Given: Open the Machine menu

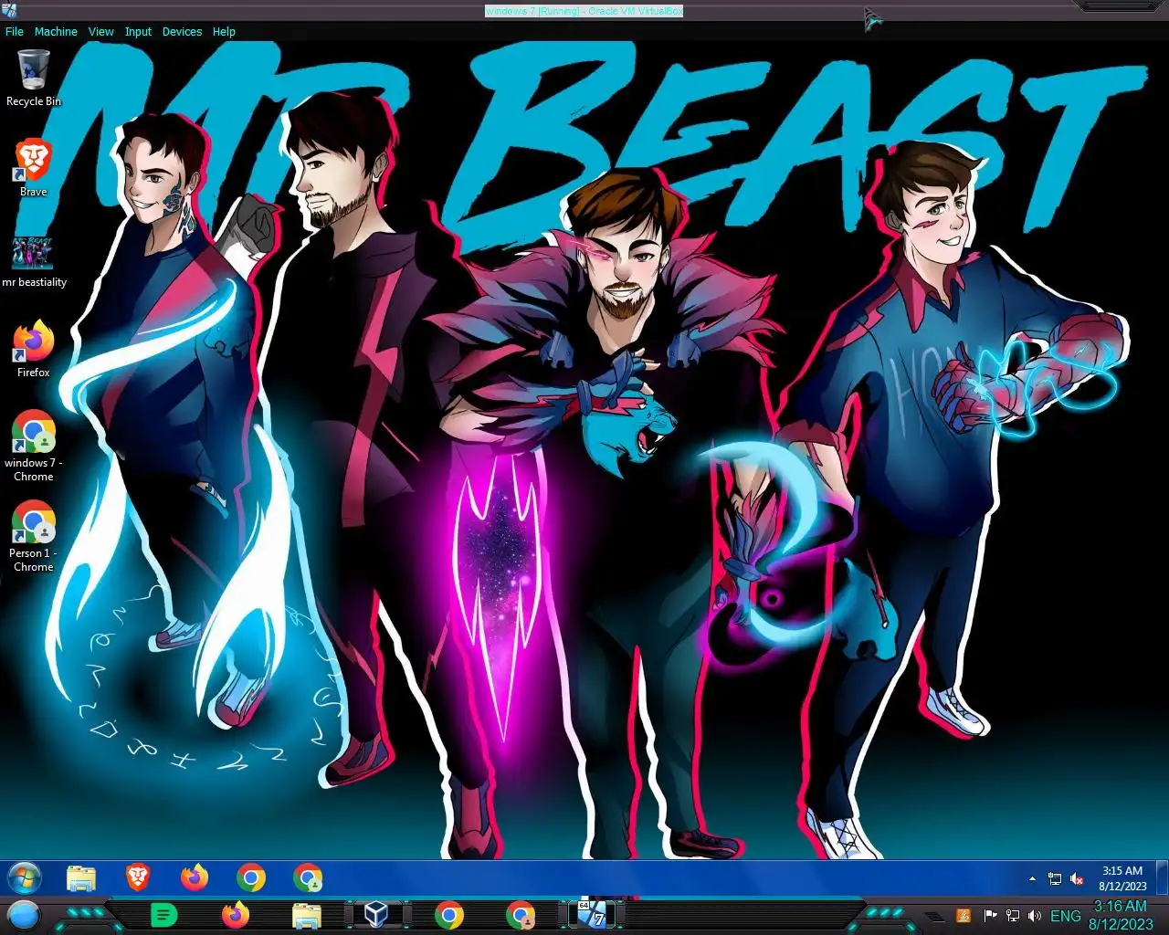Looking at the screenshot, I should pyautogui.click(x=56, y=31).
